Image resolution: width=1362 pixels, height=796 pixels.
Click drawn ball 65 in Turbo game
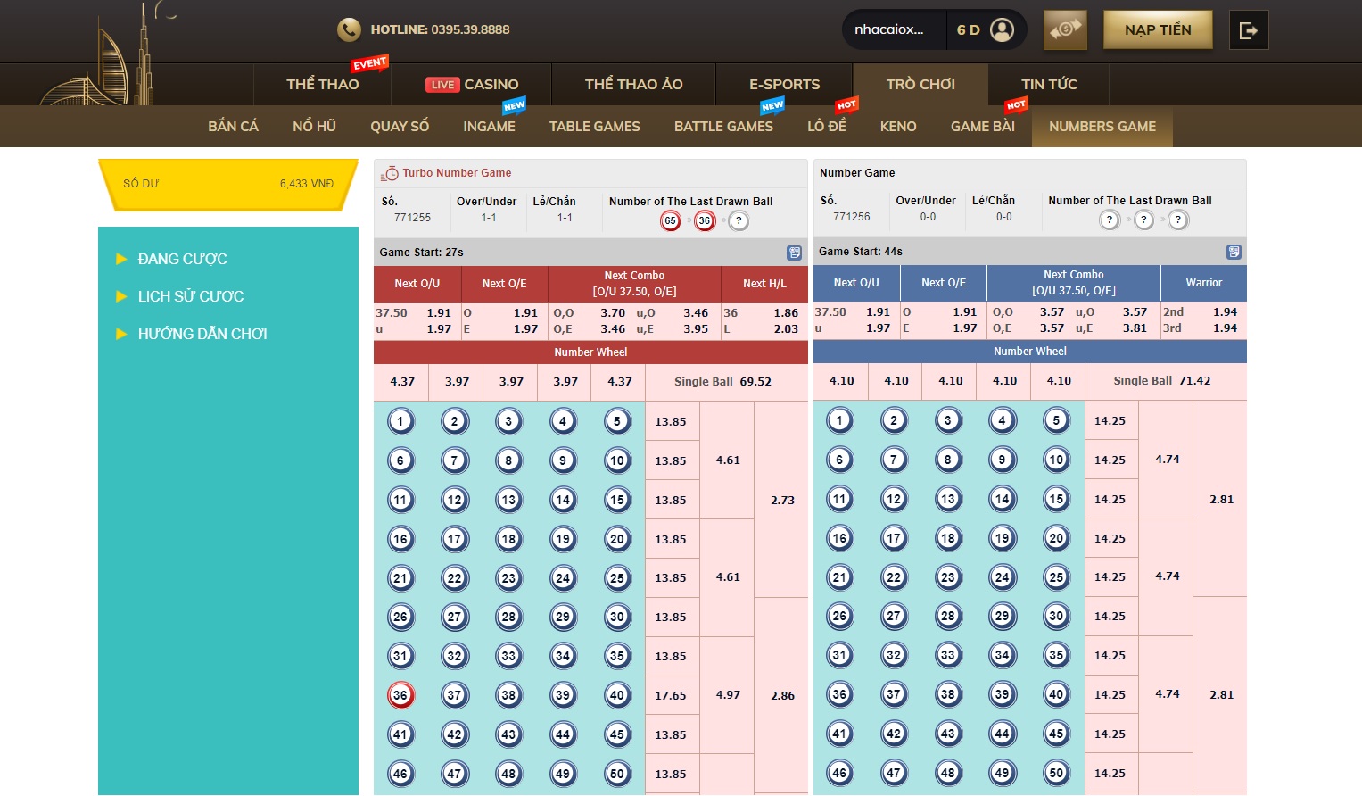[670, 220]
